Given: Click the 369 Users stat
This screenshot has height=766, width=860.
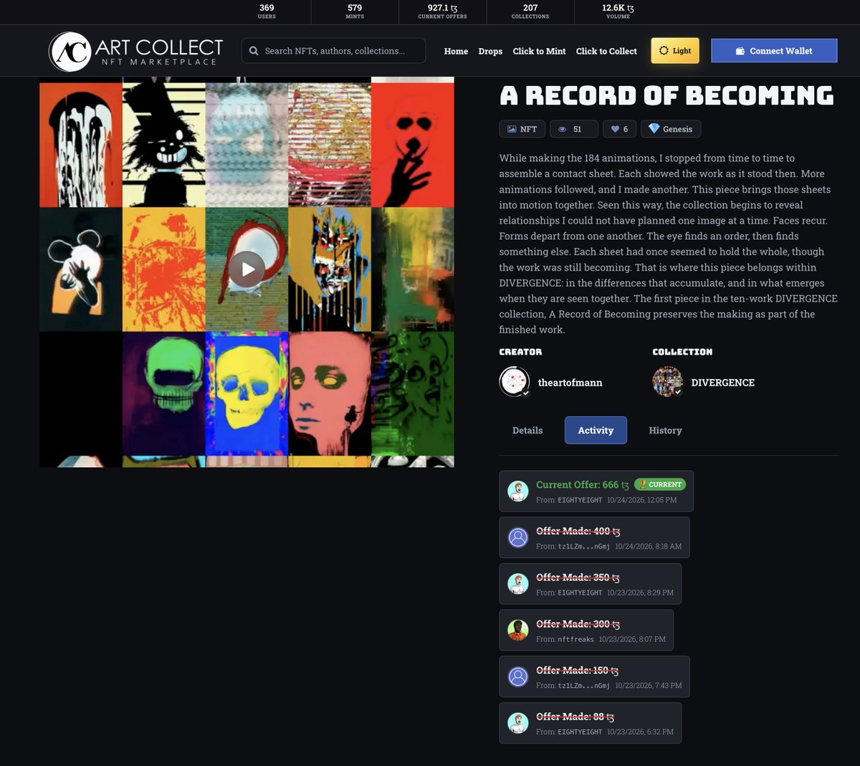Looking at the screenshot, I should click(267, 11).
